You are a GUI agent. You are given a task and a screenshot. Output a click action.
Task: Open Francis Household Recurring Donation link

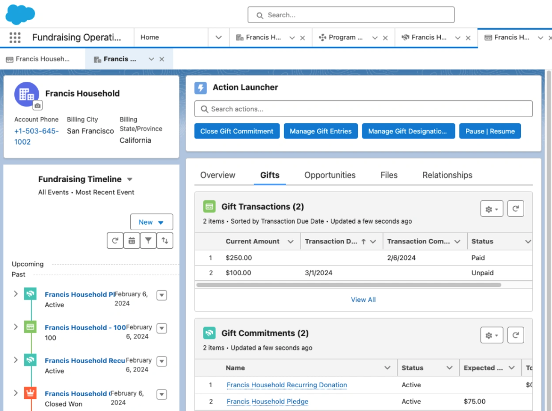[287, 385]
